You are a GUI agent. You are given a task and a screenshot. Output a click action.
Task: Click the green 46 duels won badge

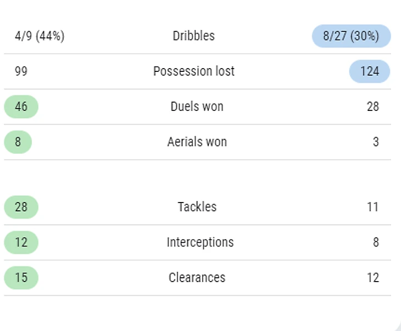tap(21, 106)
